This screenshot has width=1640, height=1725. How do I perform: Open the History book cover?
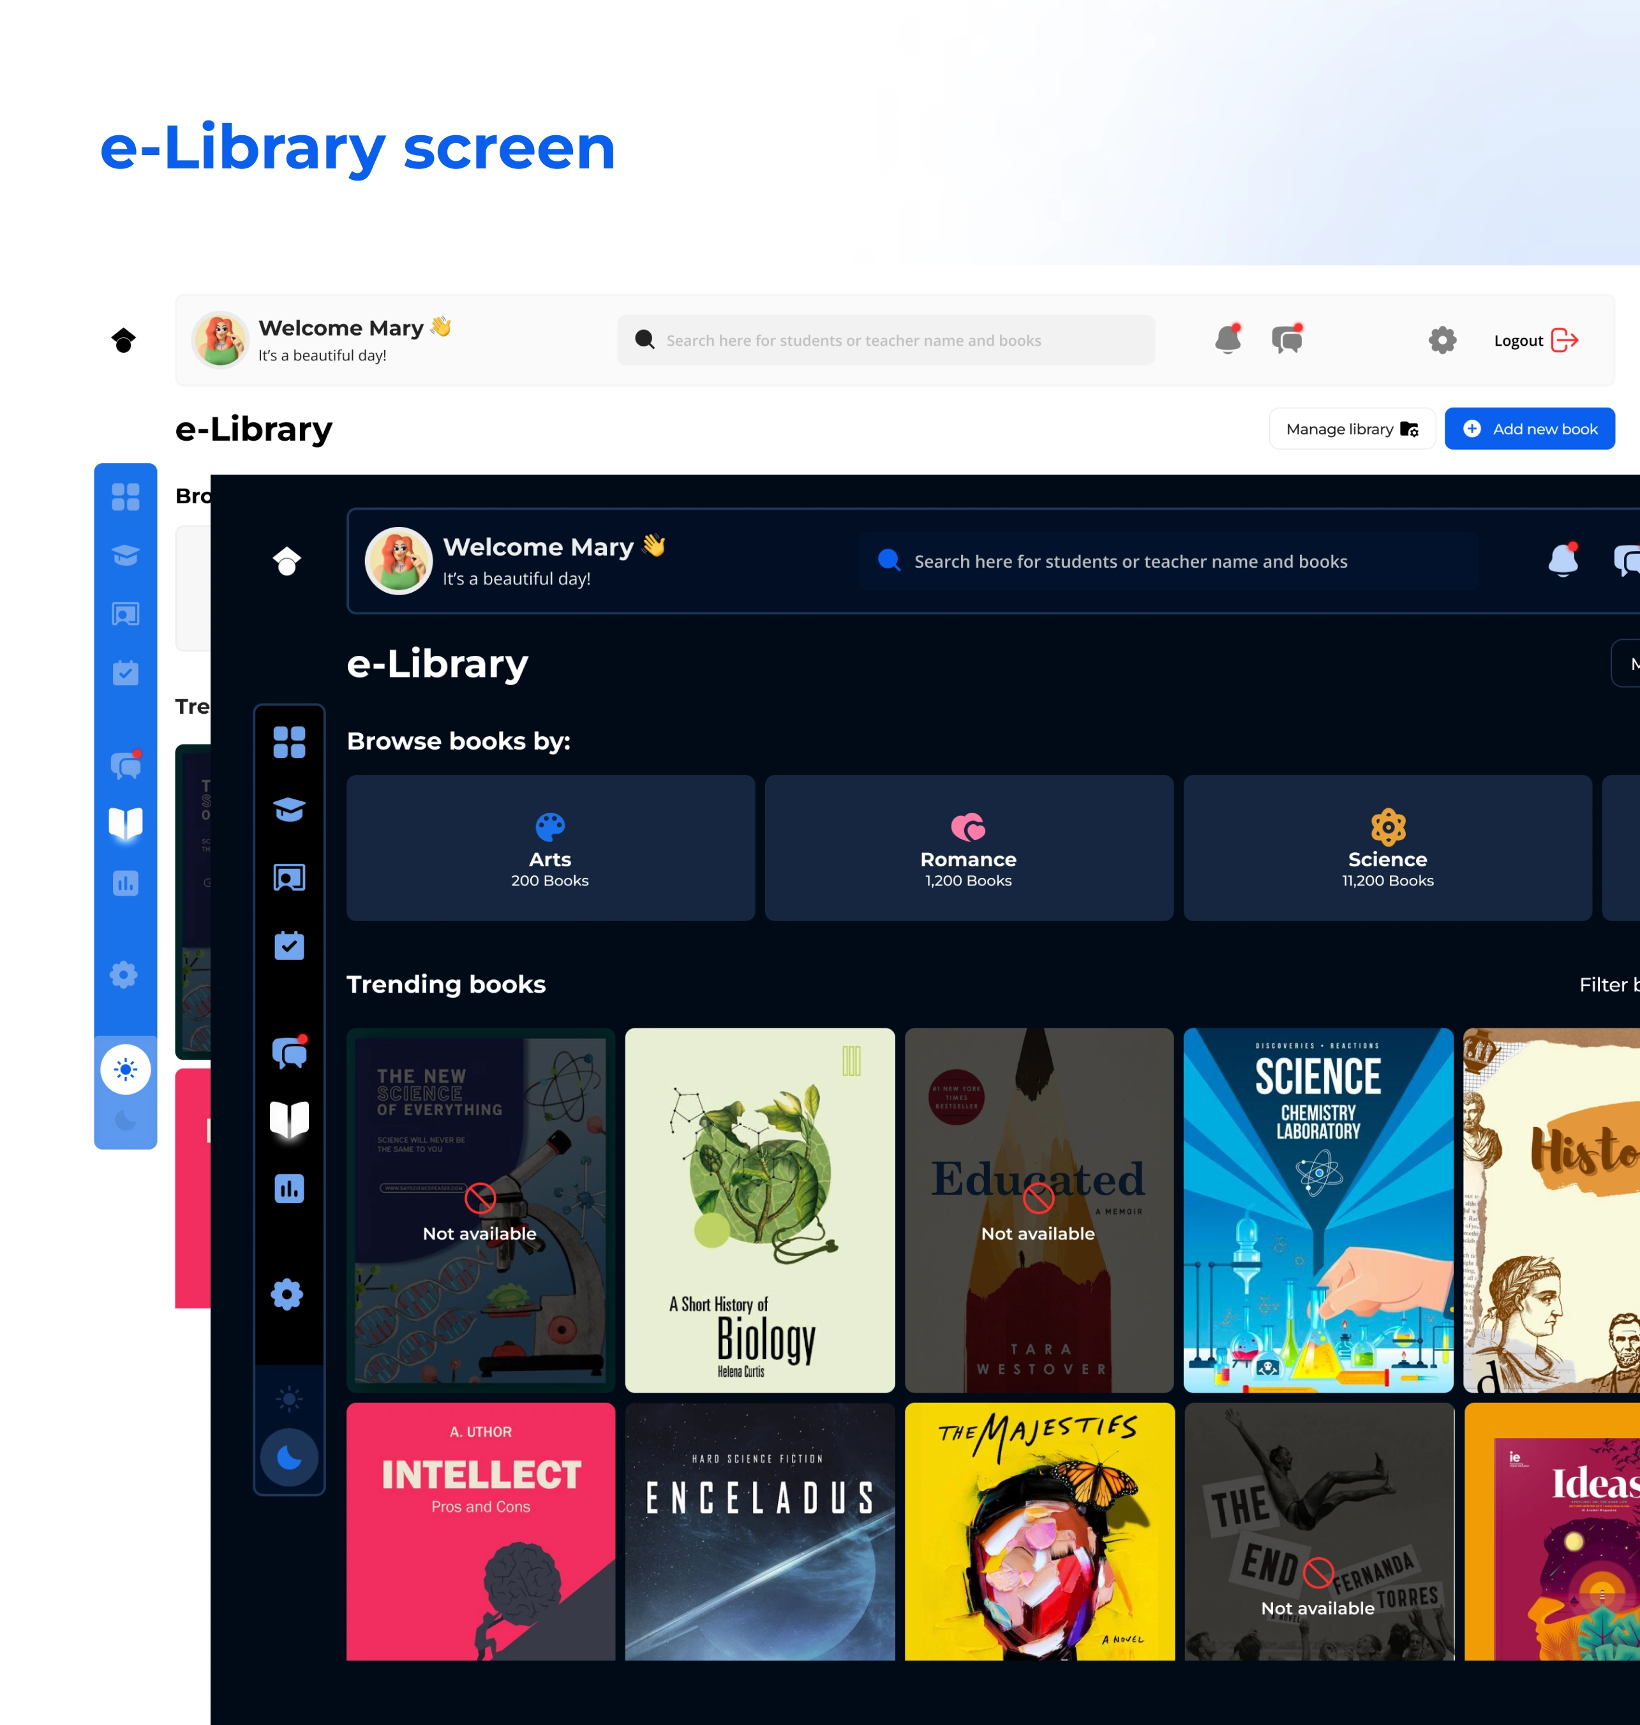[x=1552, y=1210]
